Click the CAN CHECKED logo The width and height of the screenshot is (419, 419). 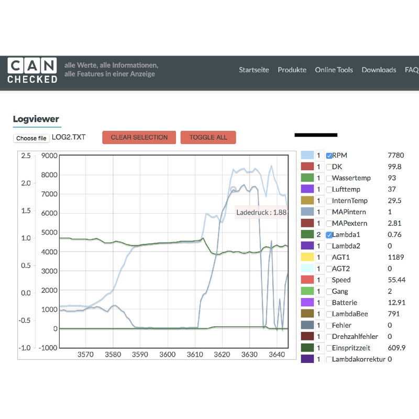point(32,71)
